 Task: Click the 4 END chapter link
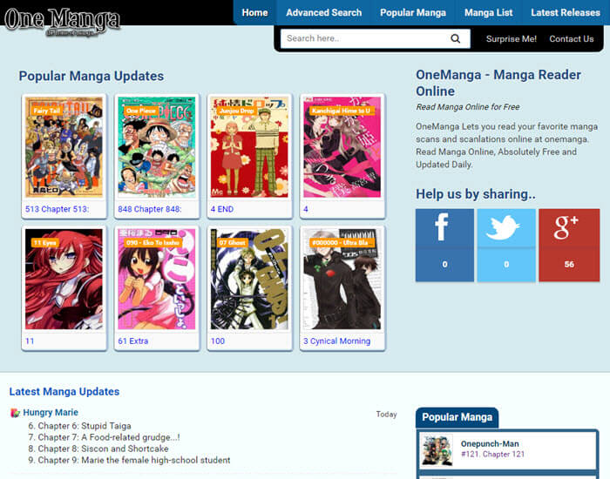[221, 209]
